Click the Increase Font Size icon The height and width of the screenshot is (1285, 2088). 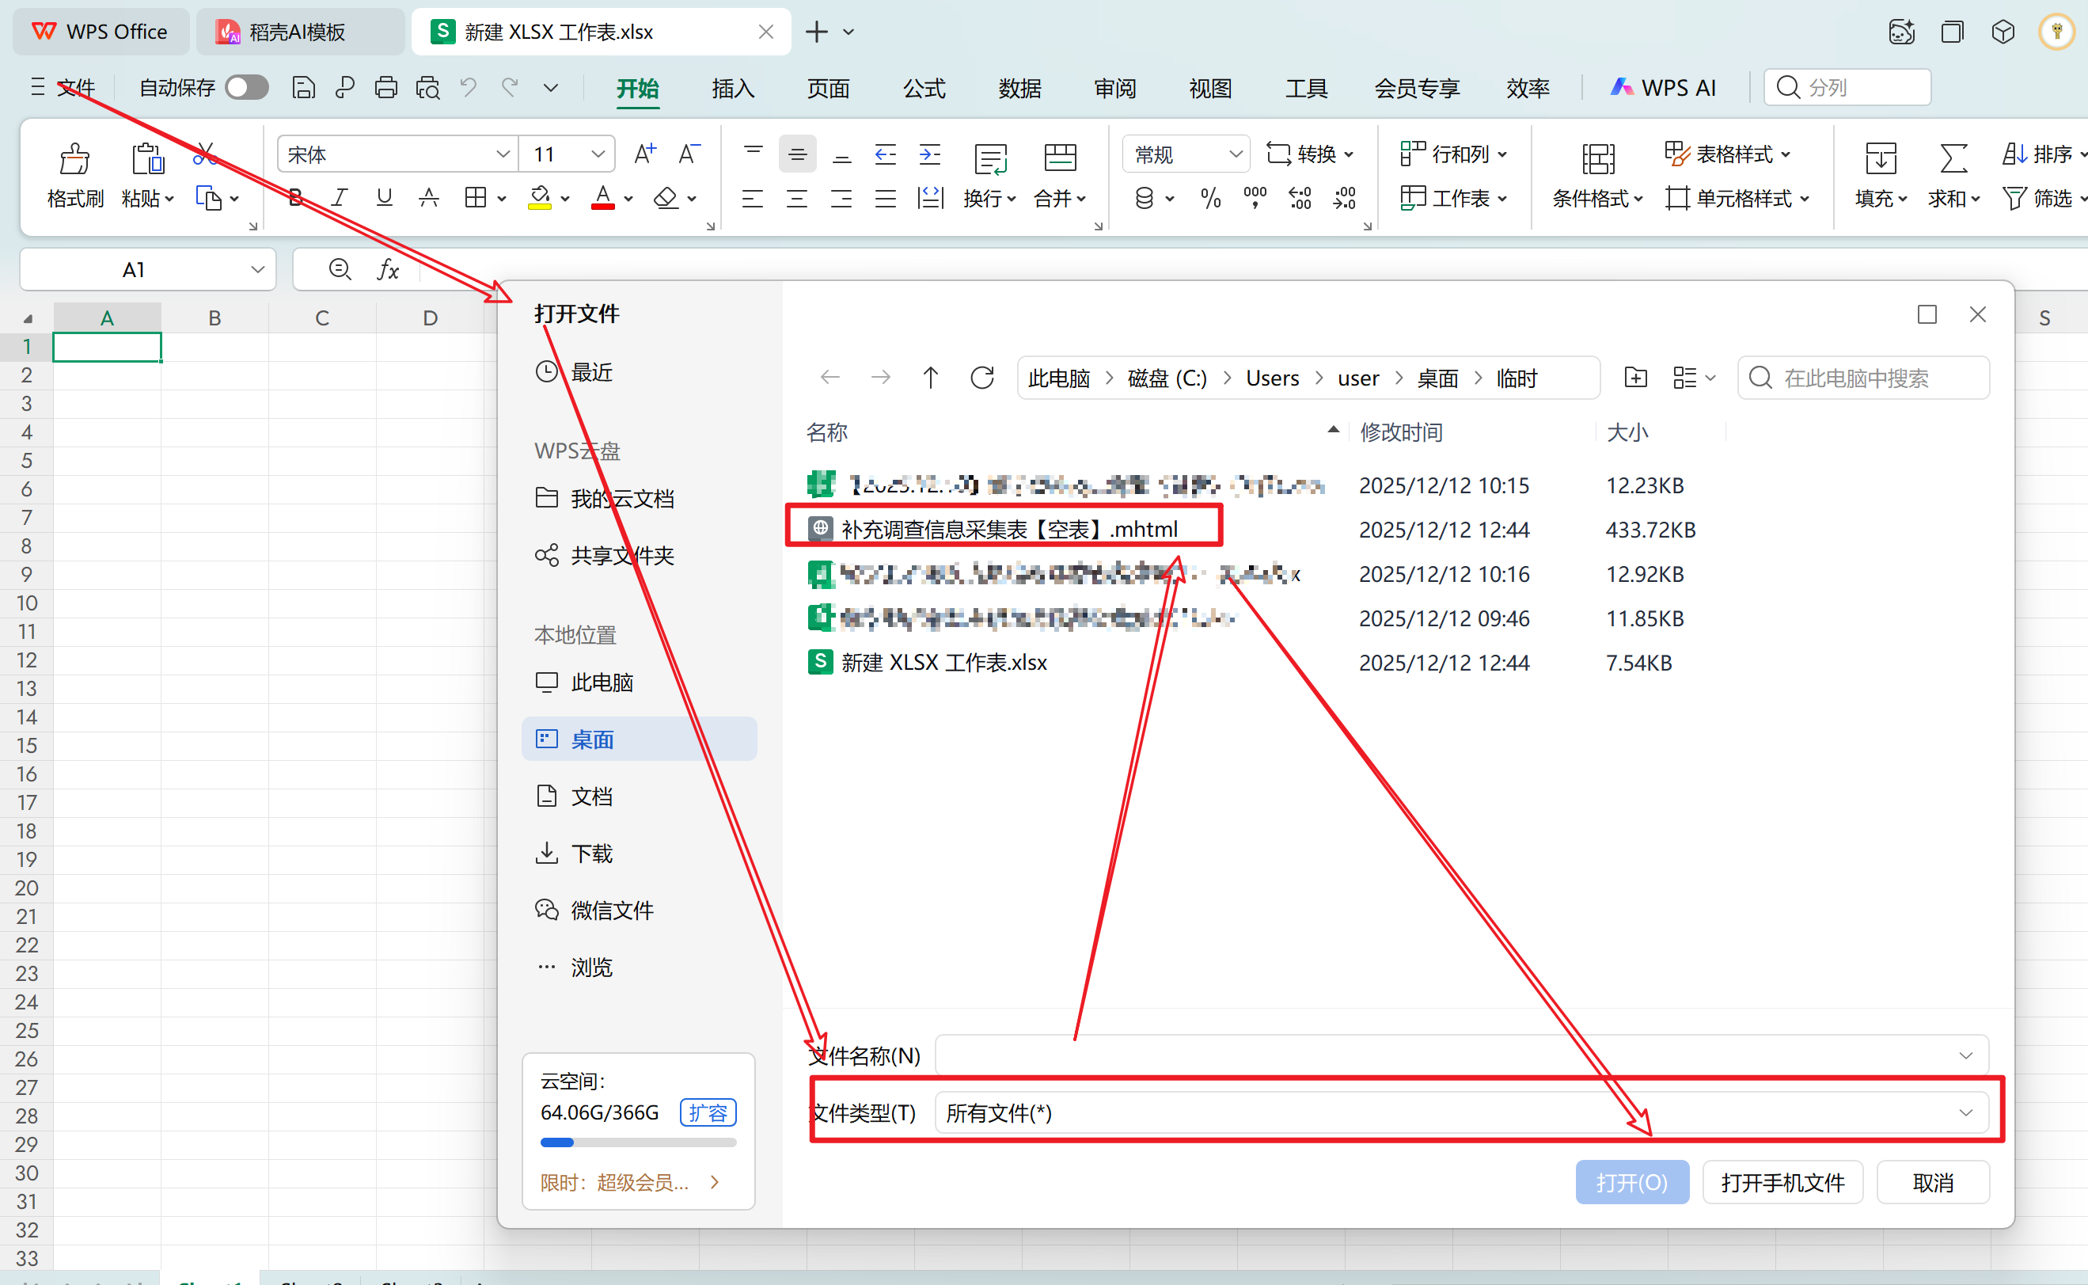[645, 154]
